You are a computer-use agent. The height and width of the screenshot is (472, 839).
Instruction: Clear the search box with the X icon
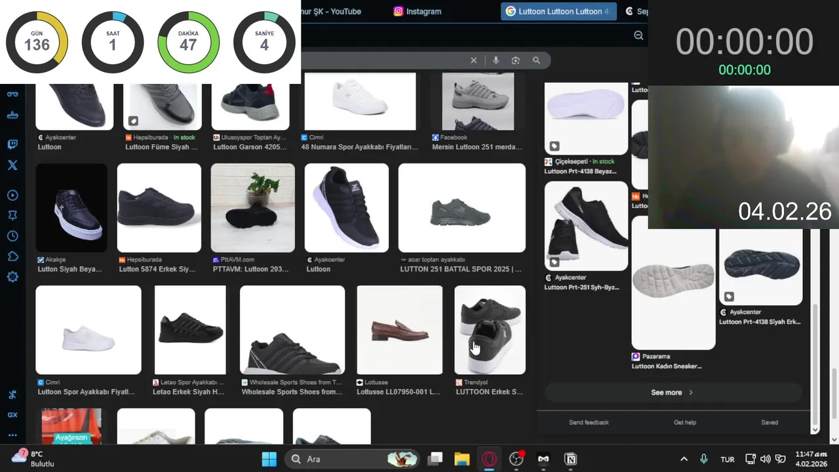point(474,60)
